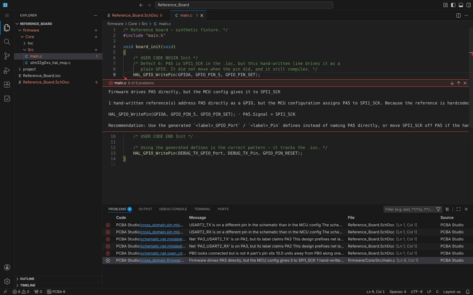Open the checklist view below Extensions
The height and width of the screenshot is (295, 473).
pos(7,99)
